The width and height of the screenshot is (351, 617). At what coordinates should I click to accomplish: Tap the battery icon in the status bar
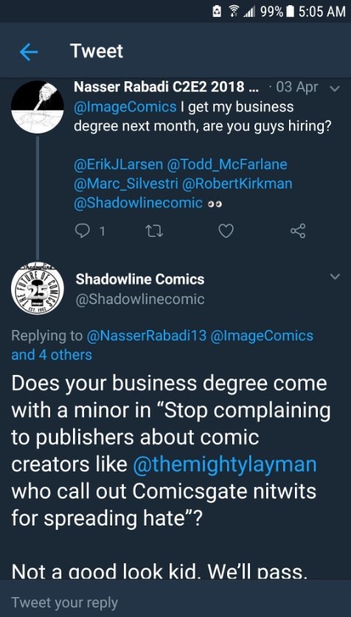290,12
